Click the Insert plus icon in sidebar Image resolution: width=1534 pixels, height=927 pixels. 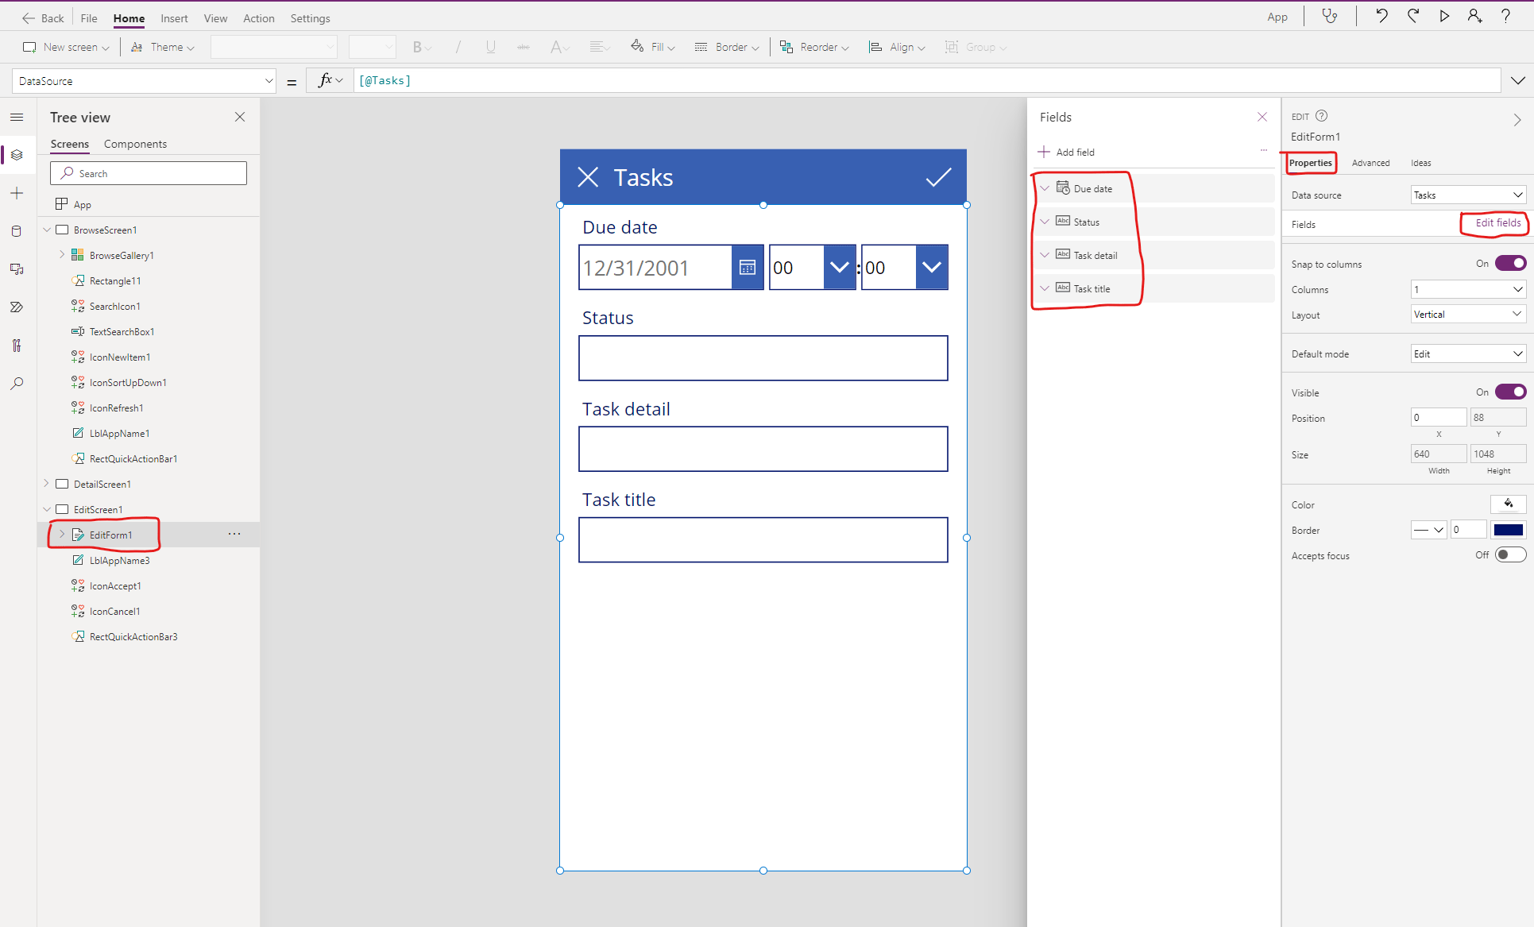(x=17, y=193)
